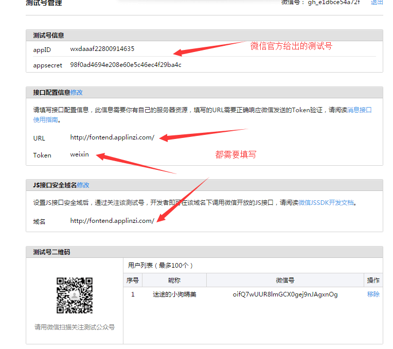This screenshot has width=393, height=349.
Task: Select the appsecret value 98f0ad4694e208e60e5c46ec4f29ba4c
Action: 126,65
